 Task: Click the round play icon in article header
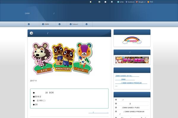point(31,33)
